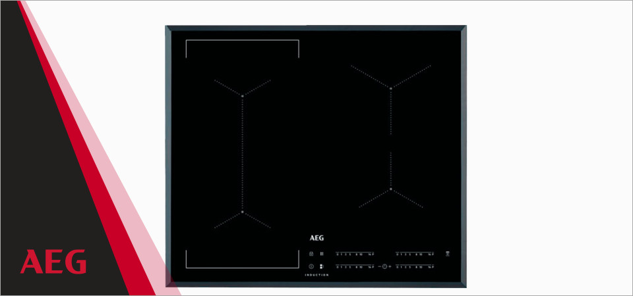Select the rear-right cooking zone marker
Image resolution: width=633 pixels, height=296 pixels.
click(391, 87)
